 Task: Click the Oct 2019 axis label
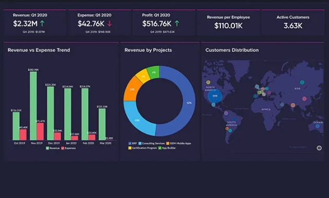[x=19, y=143]
